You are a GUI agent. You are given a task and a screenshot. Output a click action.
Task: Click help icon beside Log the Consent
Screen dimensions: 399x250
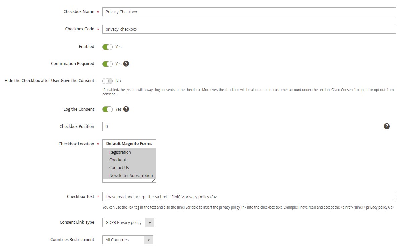point(126,109)
